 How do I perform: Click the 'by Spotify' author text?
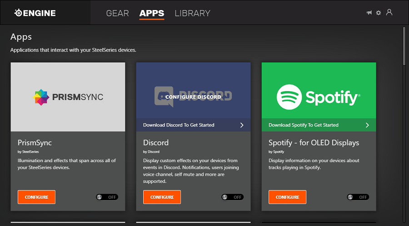[276, 152]
